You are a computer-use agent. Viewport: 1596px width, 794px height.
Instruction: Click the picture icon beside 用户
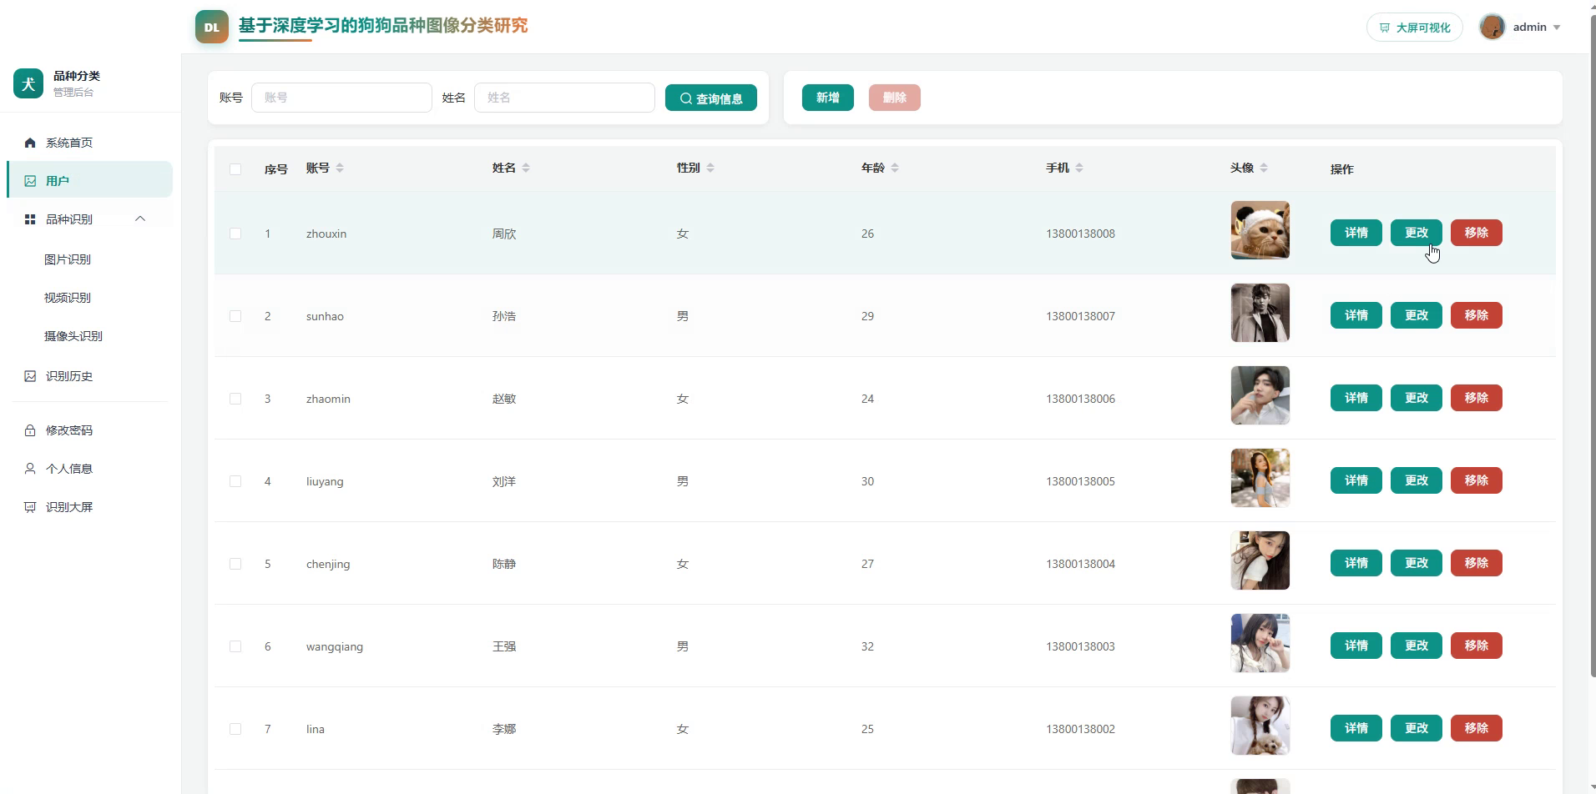(x=30, y=181)
